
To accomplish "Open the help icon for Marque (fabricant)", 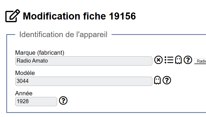I will [x=188, y=60].
